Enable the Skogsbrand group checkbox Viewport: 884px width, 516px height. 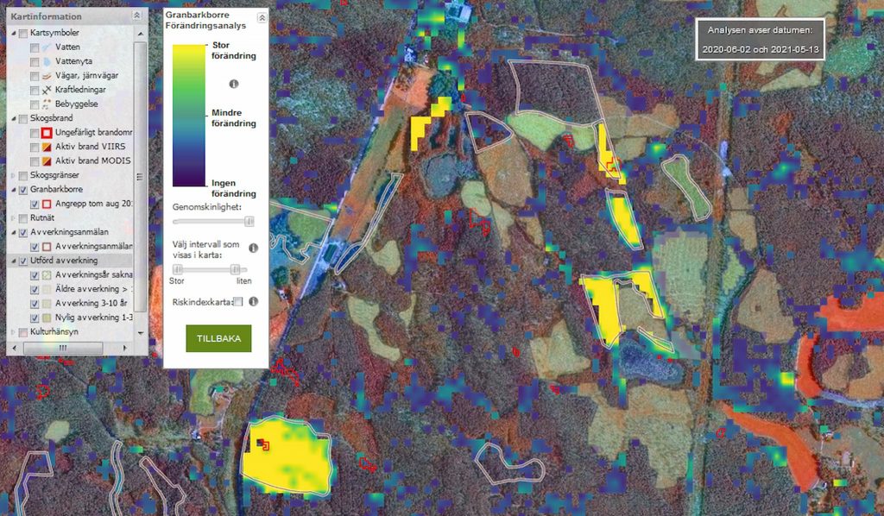(x=23, y=118)
